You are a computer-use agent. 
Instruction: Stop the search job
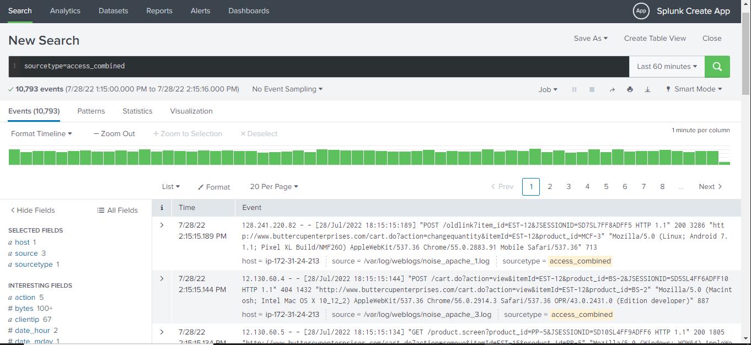click(592, 89)
